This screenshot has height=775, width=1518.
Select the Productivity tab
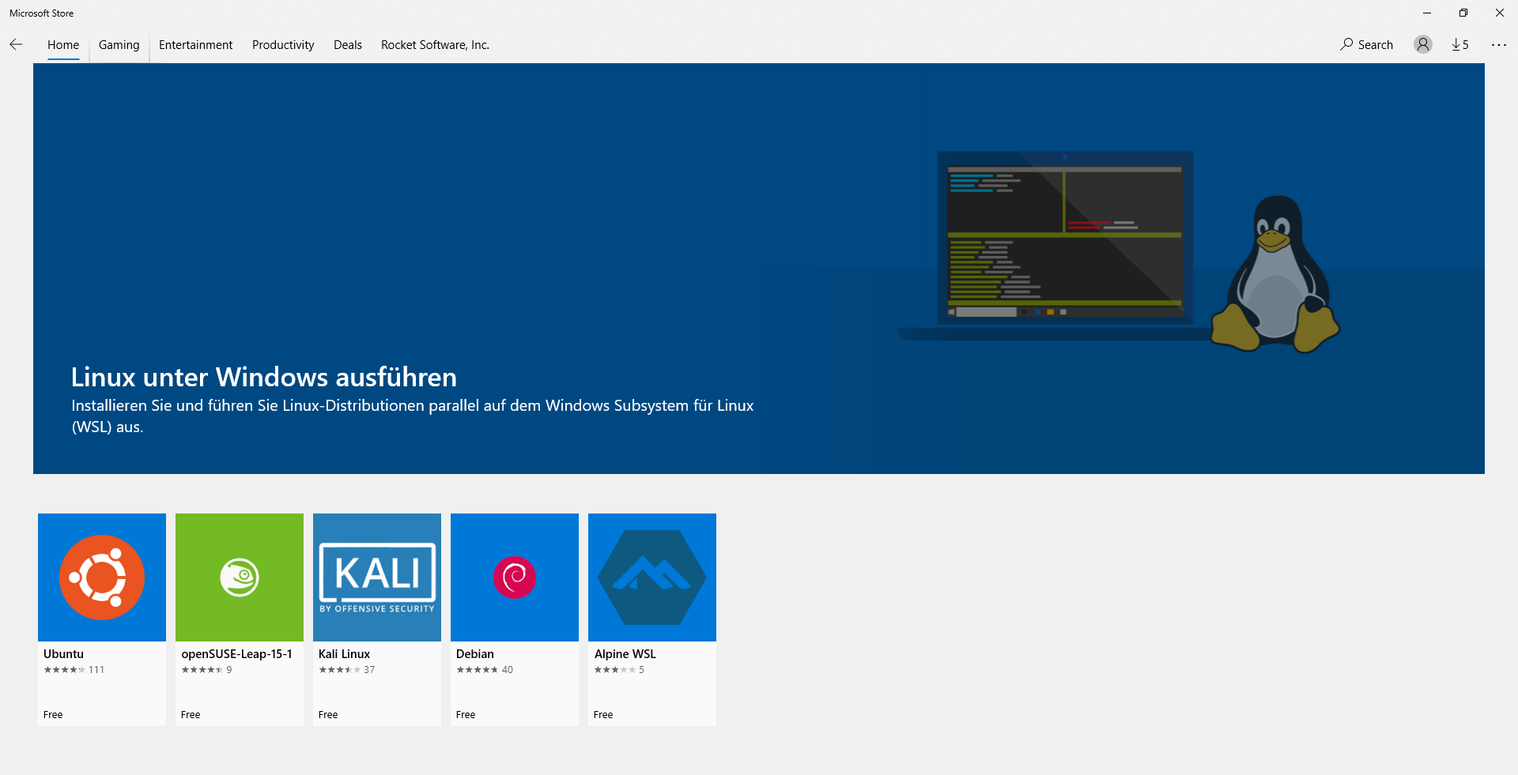[x=283, y=45]
